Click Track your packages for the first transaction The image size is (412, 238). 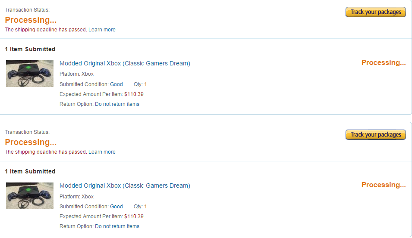pyautogui.click(x=375, y=12)
